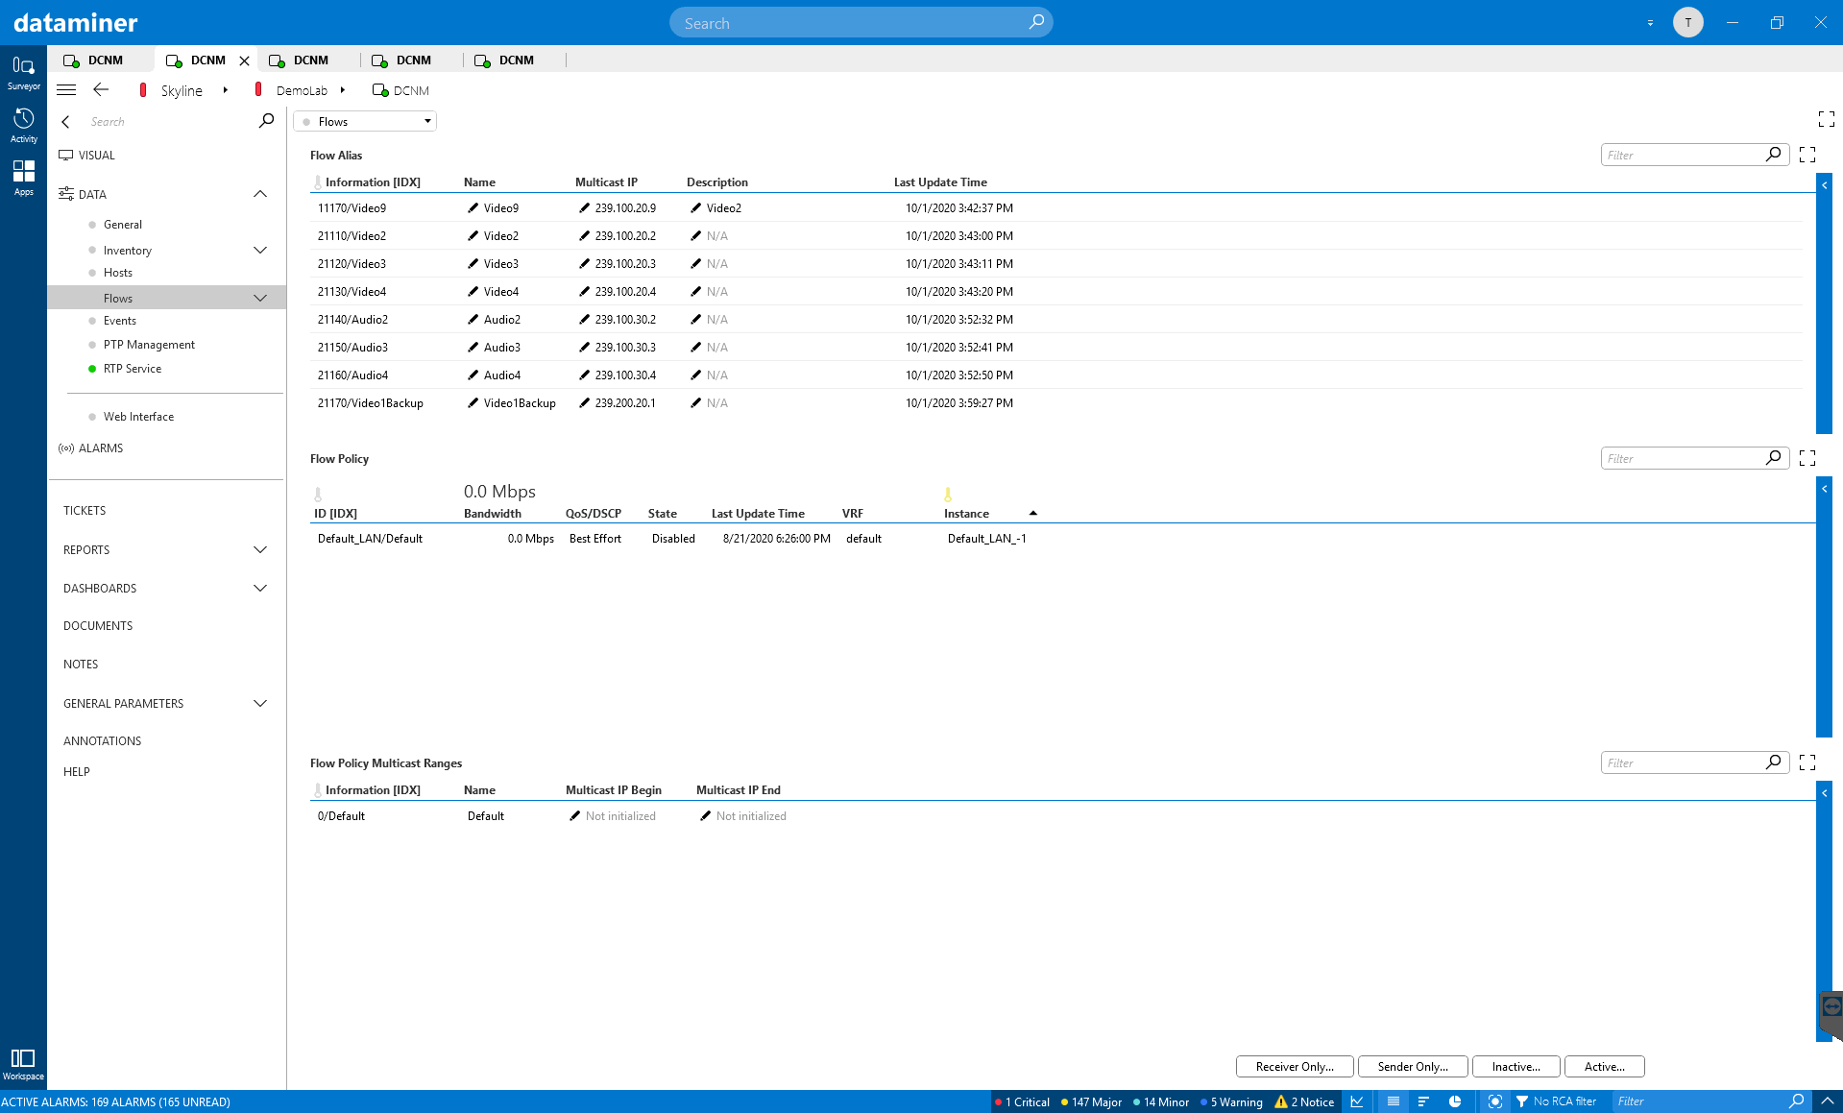
Task: Sort by Instance column header
Action: 966,513
